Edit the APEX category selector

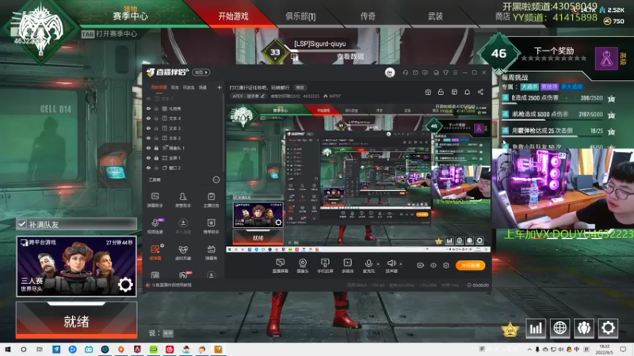pos(249,96)
